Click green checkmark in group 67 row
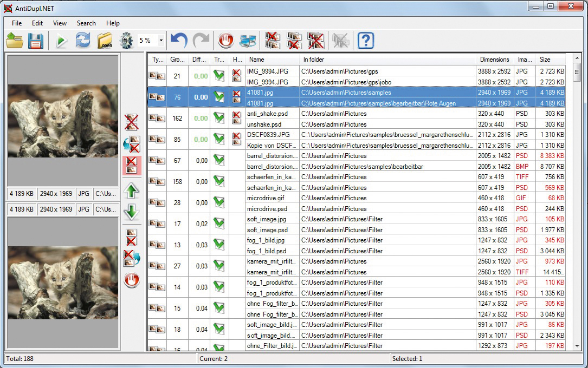The width and height of the screenshot is (588, 368). click(219, 160)
